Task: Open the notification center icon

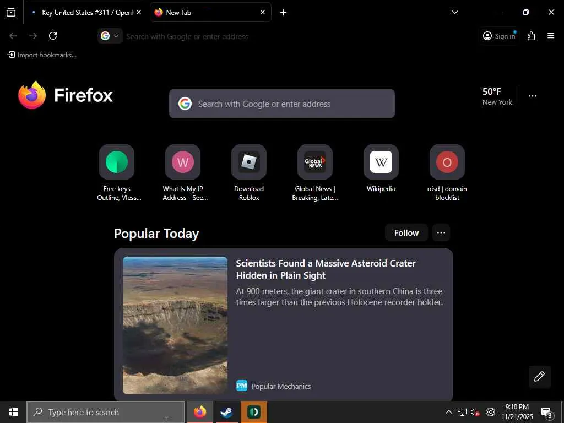Action: 546,412
